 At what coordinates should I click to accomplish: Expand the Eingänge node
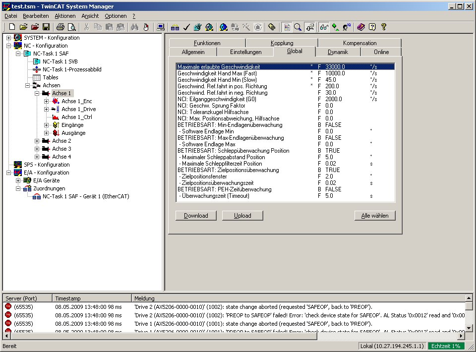point(46,125)
